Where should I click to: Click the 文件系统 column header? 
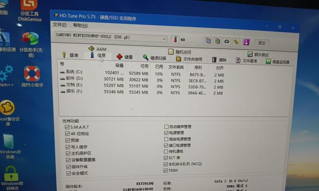[176, 67]
